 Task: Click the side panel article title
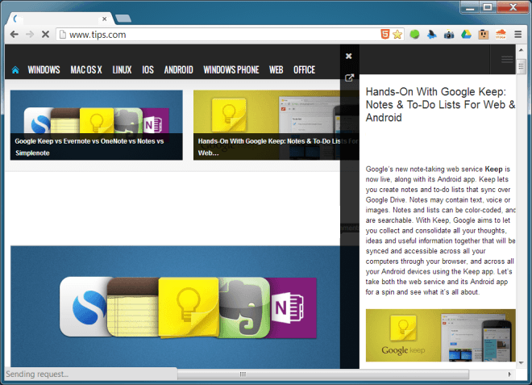click(x=440, y=105)
